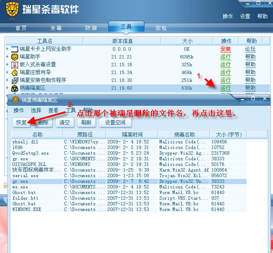Select gr.exe with size 39333 highlighted row
Viewport: 273px width, 253px height.
128,182
